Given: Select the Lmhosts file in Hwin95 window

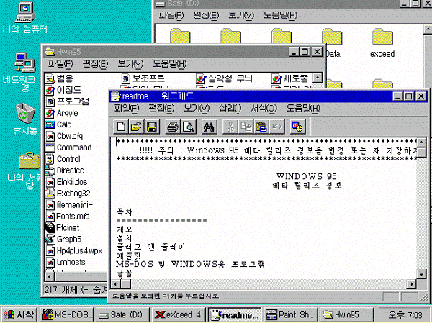Looking at the screenshot, I should coord(66,262).
